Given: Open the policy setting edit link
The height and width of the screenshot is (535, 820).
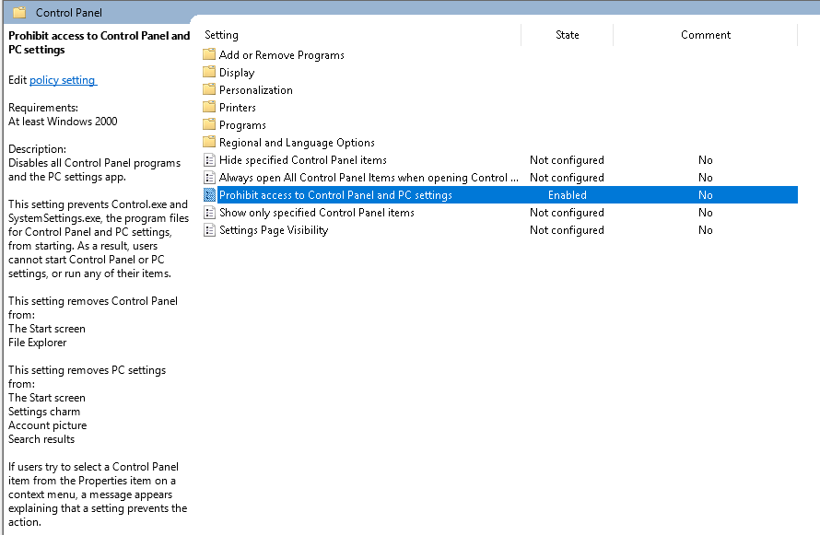Looking at the screenshot, I should (63, 80).
